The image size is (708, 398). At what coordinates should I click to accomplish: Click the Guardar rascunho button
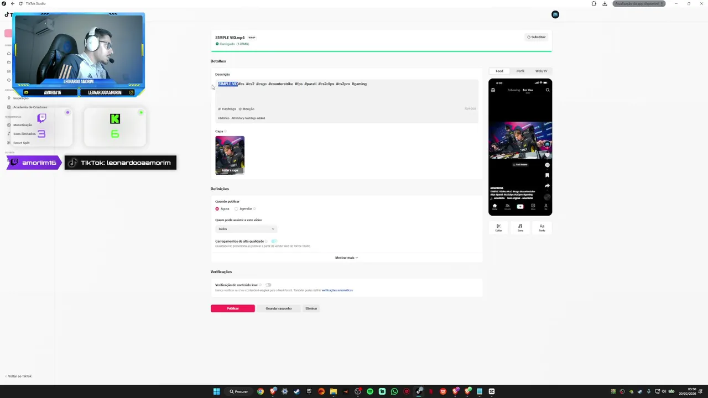[279, 308]
